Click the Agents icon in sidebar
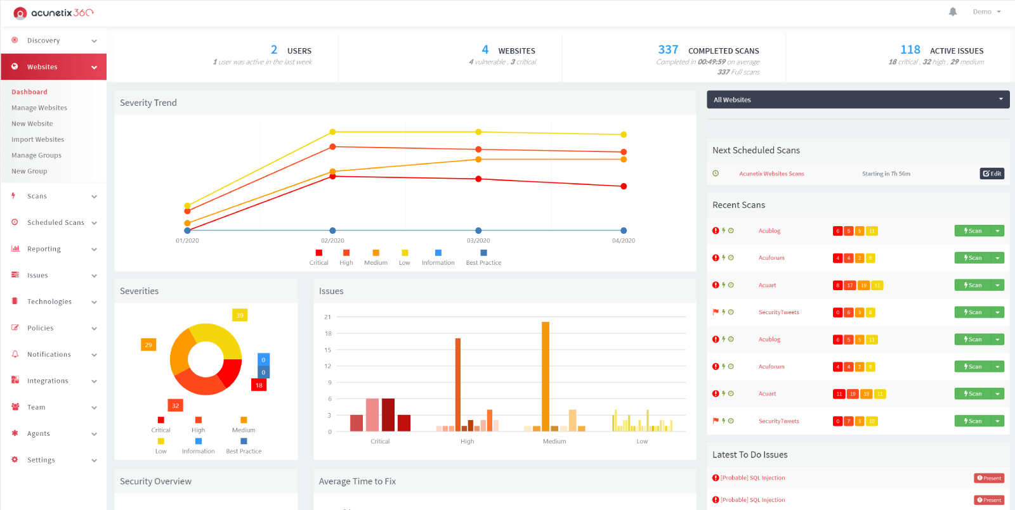This screenshot has width=1015, height=510. pos(15,433)
